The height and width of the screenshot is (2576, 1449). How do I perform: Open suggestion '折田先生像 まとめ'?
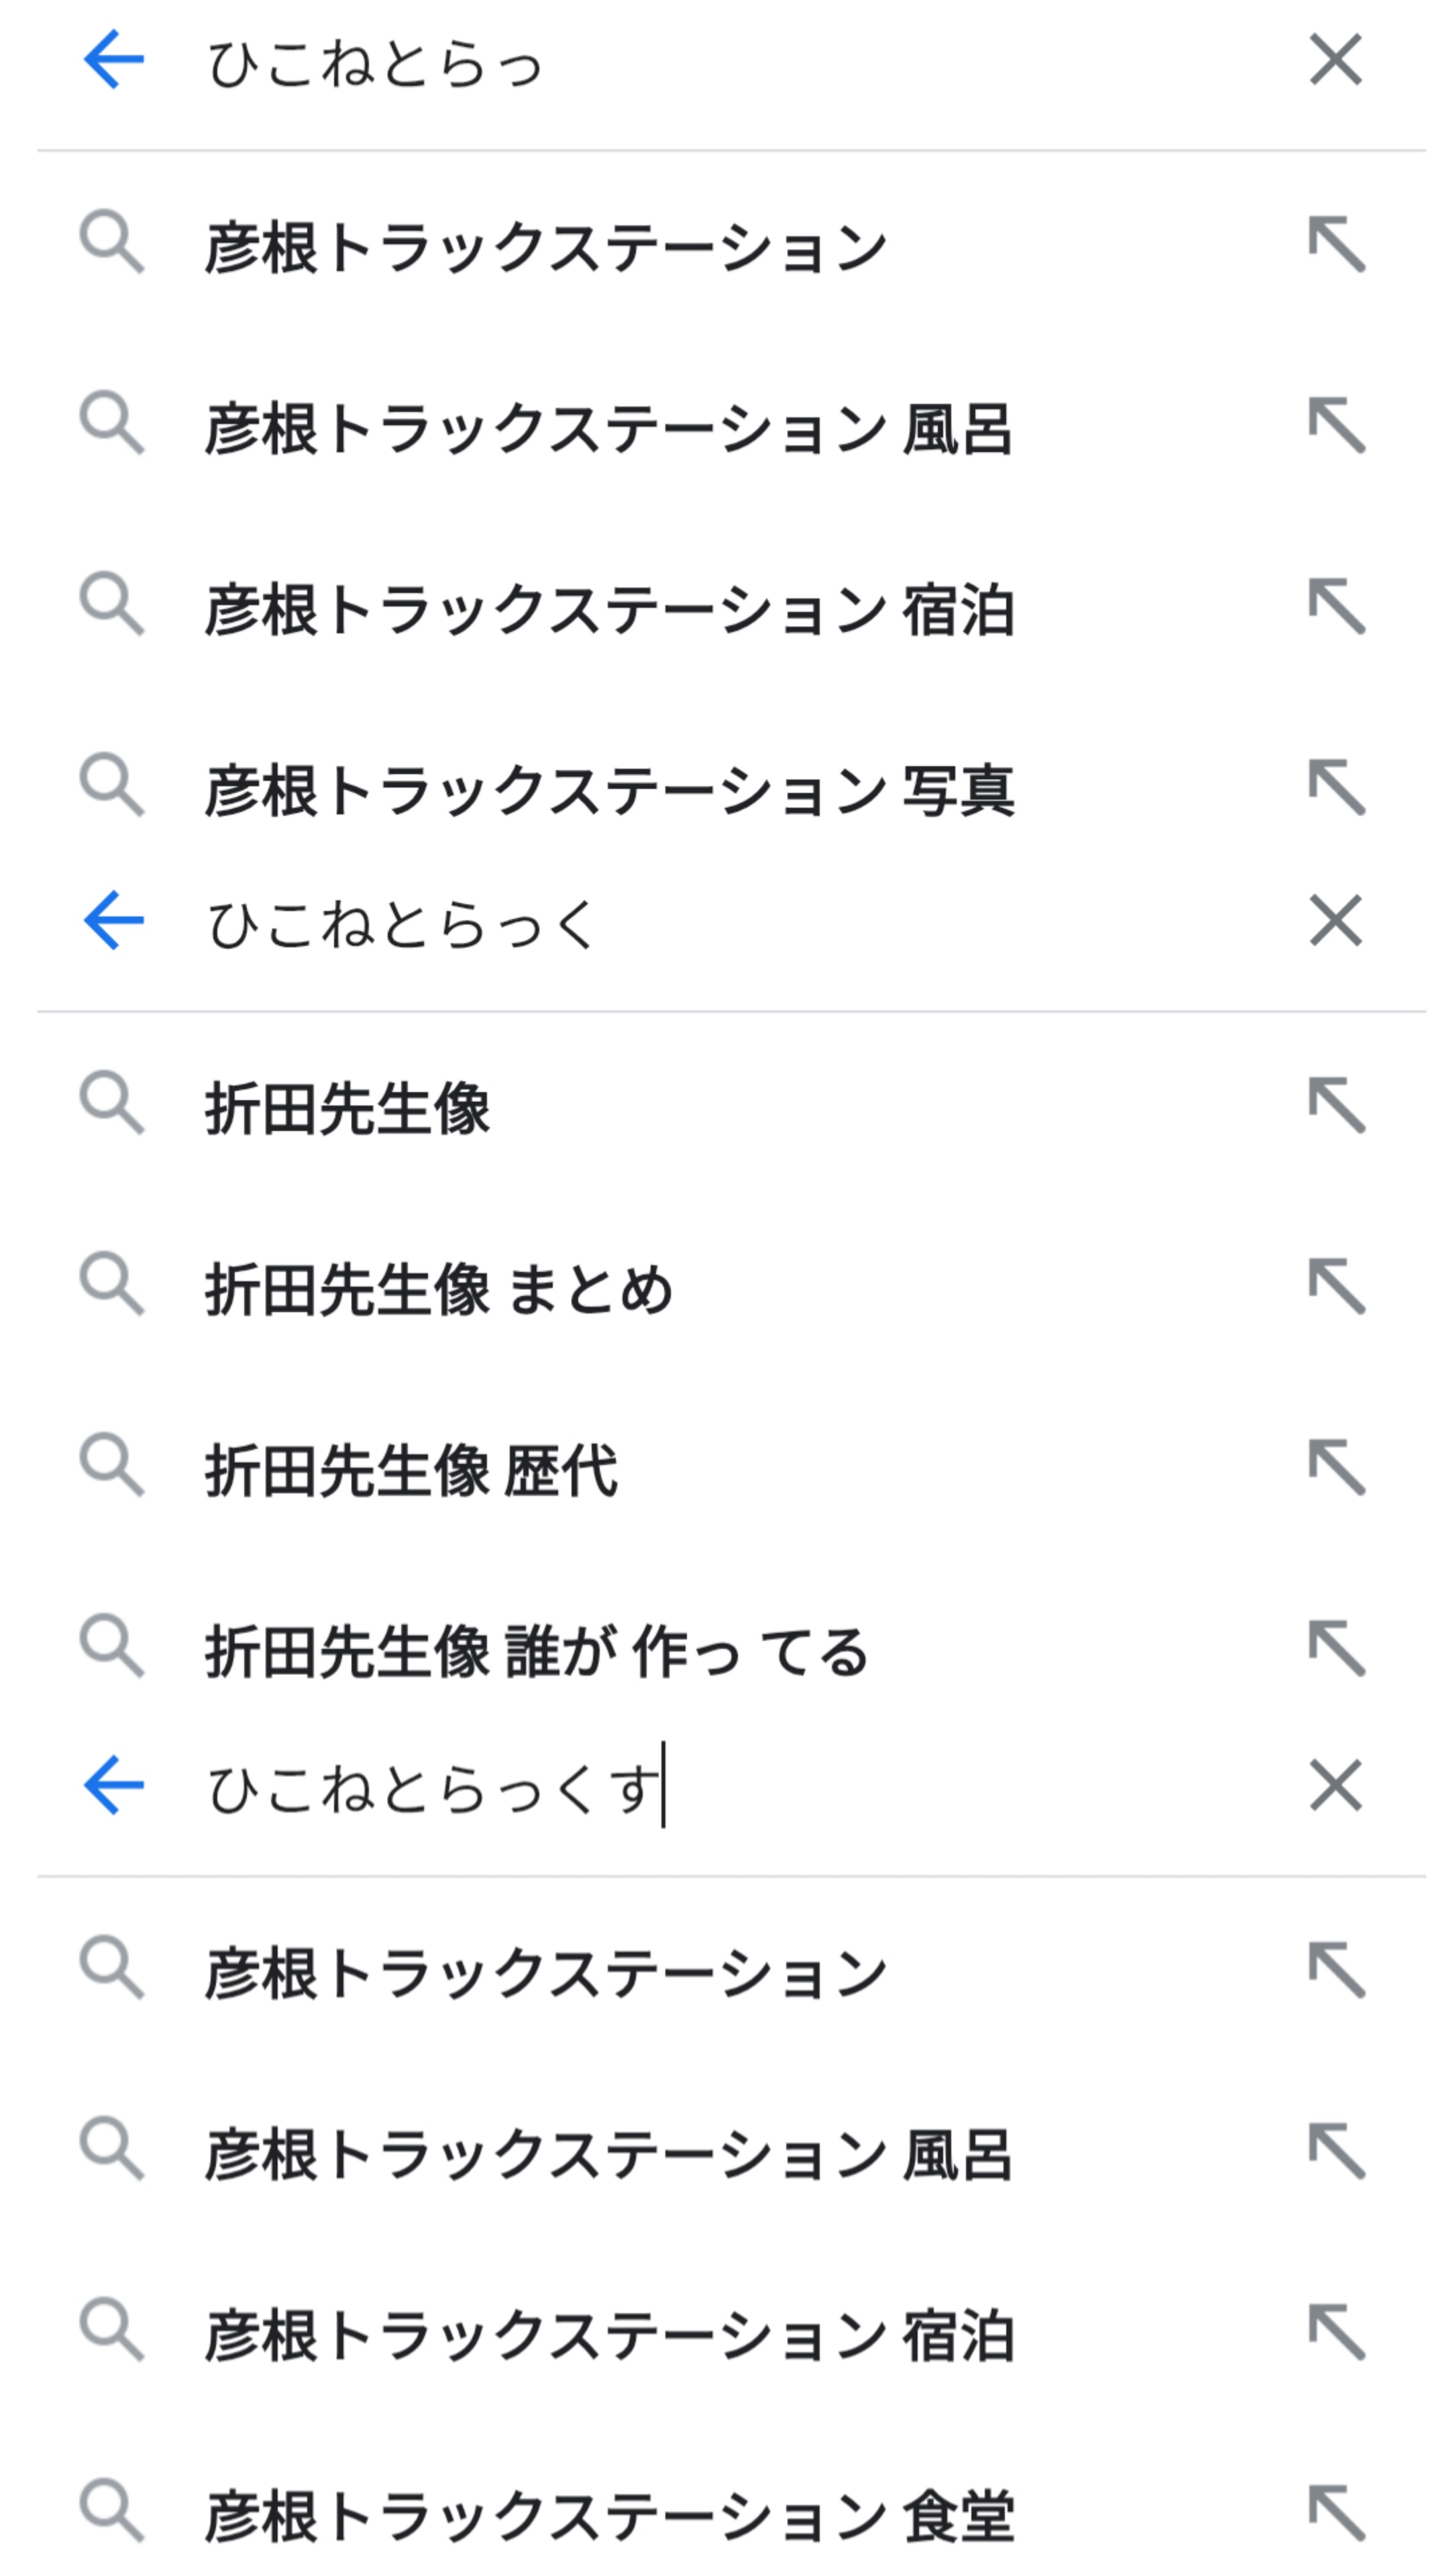(440, 1289)
